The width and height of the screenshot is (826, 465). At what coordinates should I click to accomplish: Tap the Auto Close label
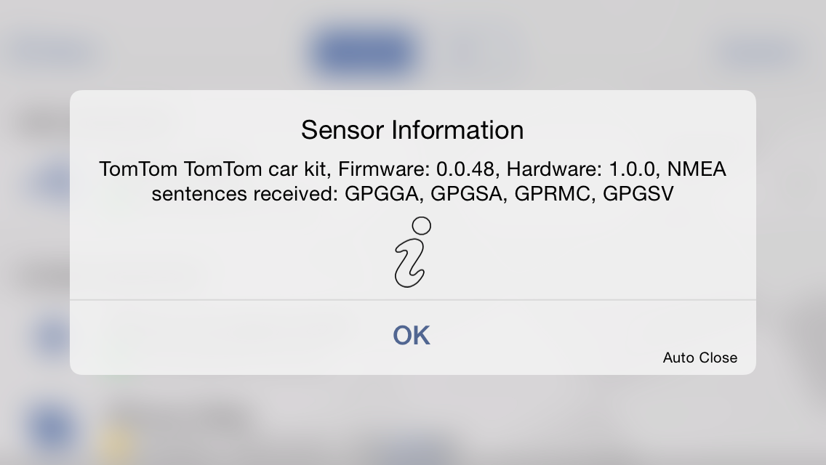click(699, 357)
